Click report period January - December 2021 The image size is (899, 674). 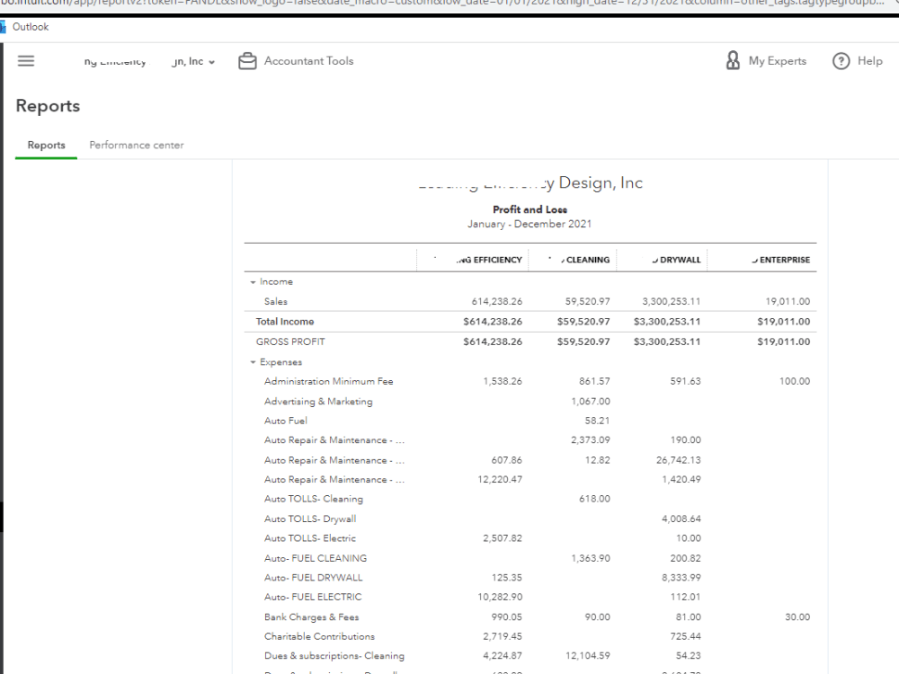pyautogui.click(x=530, y=224)
